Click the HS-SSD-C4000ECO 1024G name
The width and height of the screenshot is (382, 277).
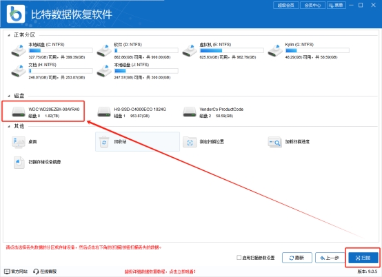tap(140, 110)
